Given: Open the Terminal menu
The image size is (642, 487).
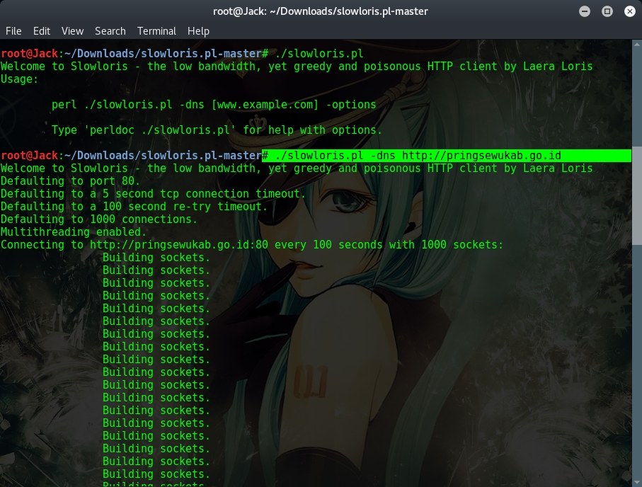Looking at the screenshot, I should pos(156,31).
